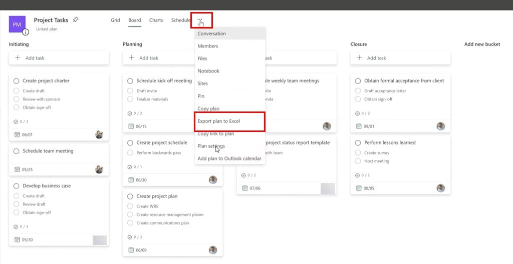Click assignee avatar on Create project charter
This screenshot has height=264, width=513.
pyautogui.click(x=99, y=134)
